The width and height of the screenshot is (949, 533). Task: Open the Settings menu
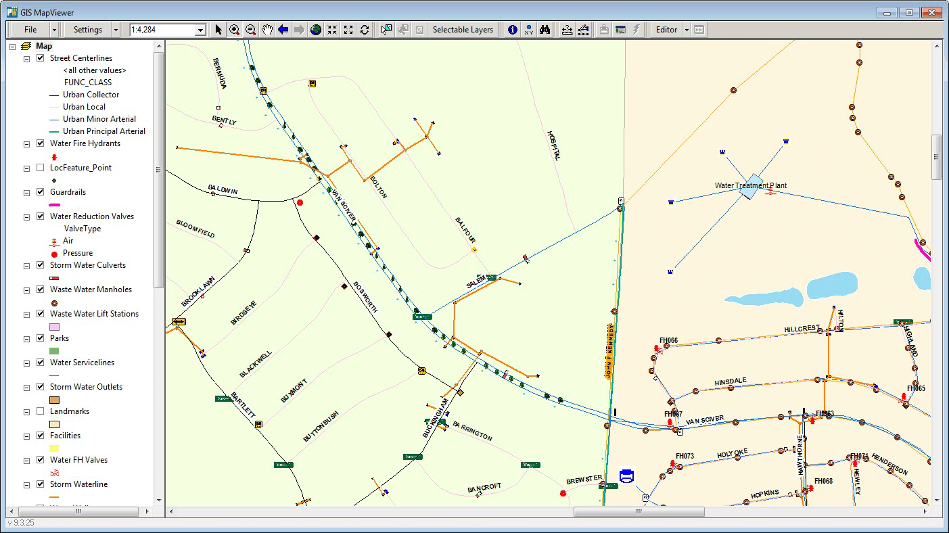coord(87,30)
